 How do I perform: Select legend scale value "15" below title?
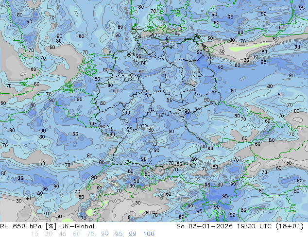[x=35, y=234]
